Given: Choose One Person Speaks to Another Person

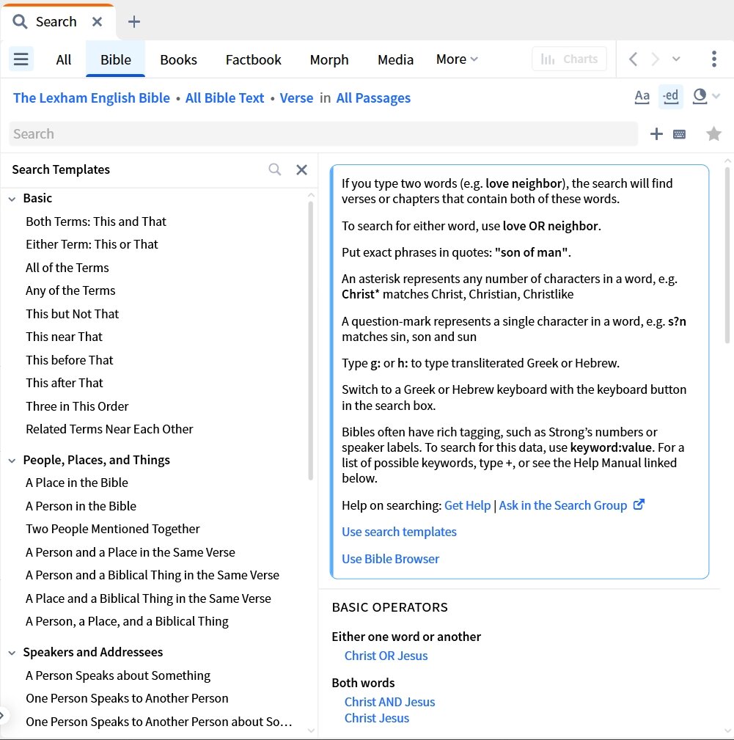Looking at the screenshot, I should coord(127,698).
